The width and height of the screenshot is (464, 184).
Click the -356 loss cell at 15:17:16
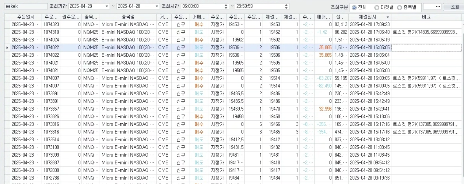coord(323,124)
